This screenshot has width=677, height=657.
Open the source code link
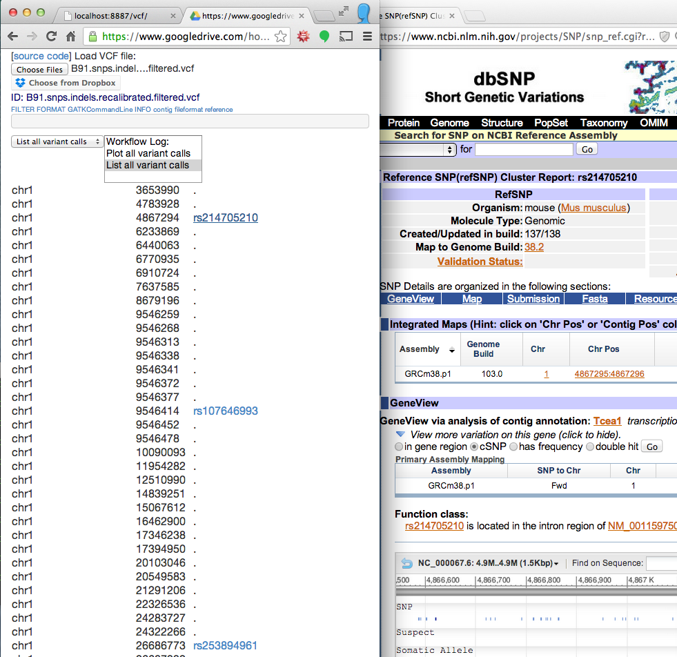tap(41, 56)
